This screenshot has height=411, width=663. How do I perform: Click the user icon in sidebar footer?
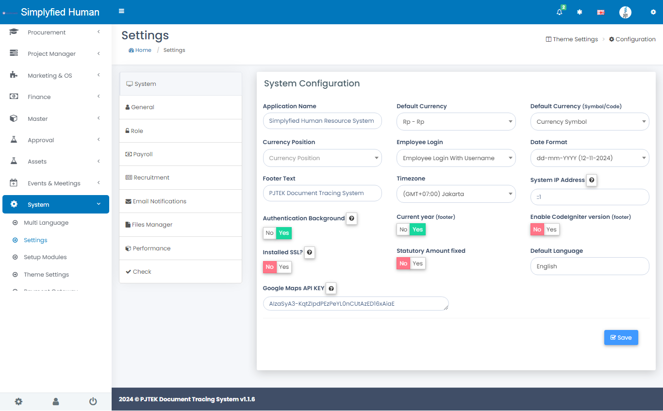pyautogui.click(x=56, y=401)
